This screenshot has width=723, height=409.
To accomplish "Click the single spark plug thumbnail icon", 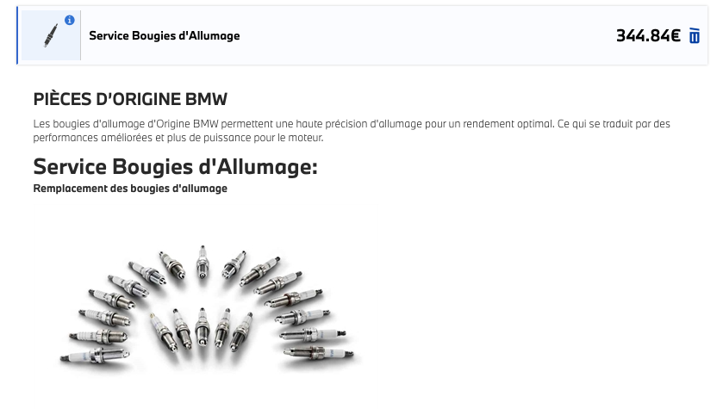I will coord(51,35).
